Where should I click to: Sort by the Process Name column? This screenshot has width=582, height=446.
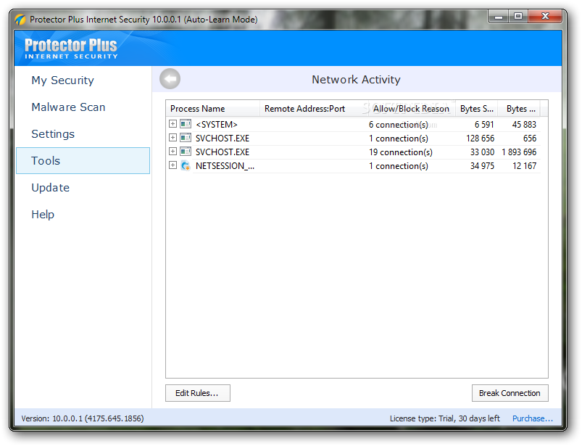(x=212, y=109)
